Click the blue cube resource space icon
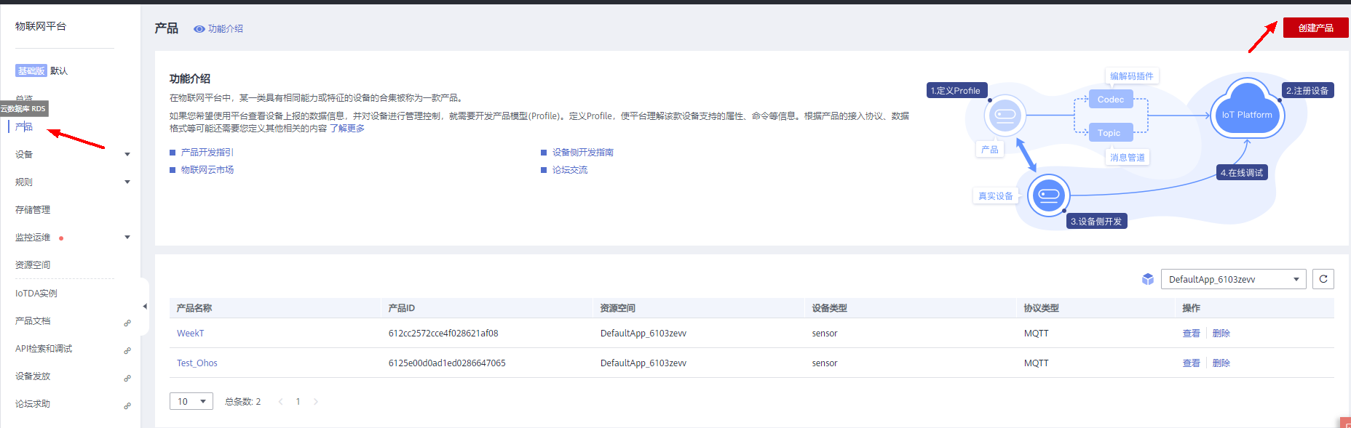The height and width of the screenshot is (428, 1351). (x=1148, y=279)
